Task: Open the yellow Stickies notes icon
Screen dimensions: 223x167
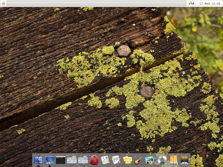Action: (x=128, y=160)
